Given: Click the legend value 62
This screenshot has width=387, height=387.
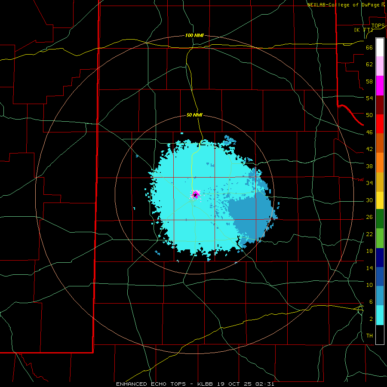Looking at the screenshot, I should pos(369,64).
